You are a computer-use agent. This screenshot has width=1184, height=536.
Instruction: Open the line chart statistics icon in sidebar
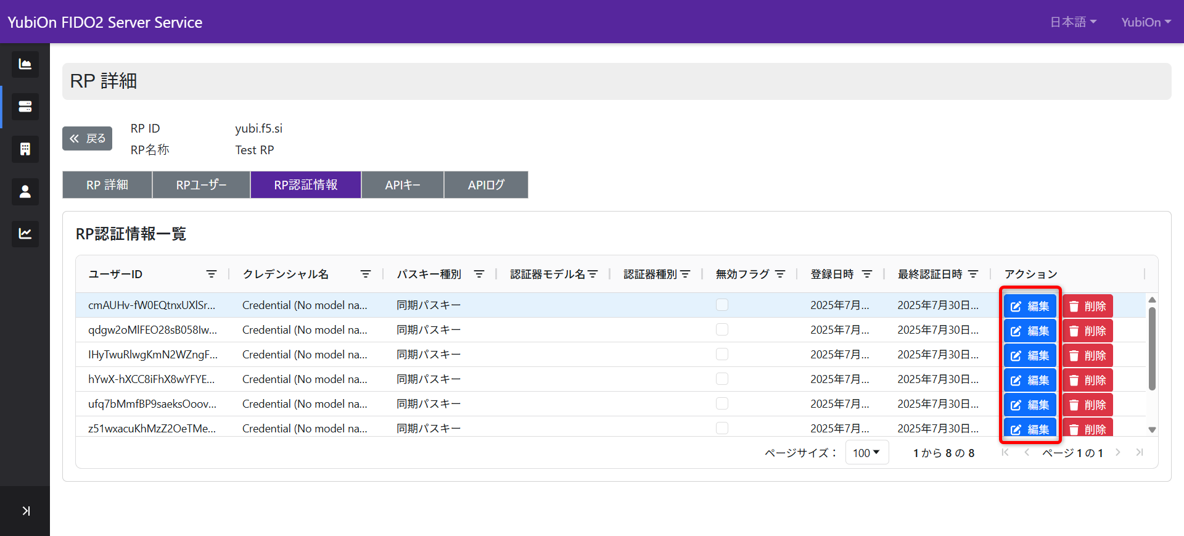click(x=25, y=234)
